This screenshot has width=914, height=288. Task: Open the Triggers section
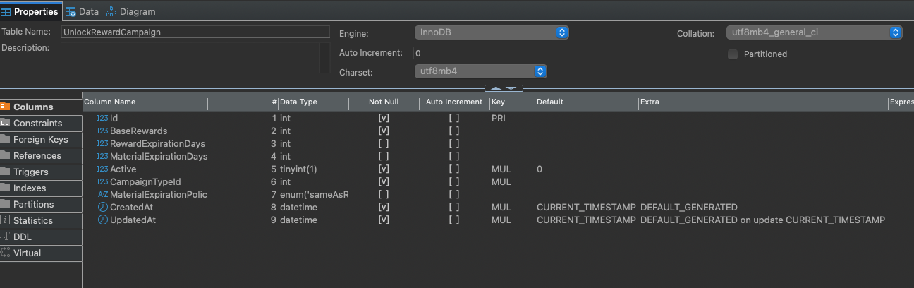point(31,172)
